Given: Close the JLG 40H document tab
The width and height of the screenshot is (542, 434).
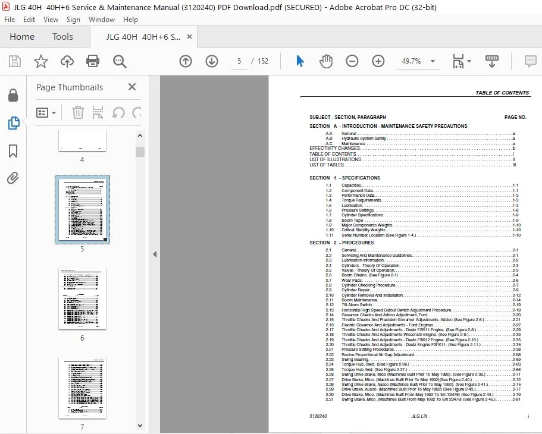Looking at the screenshot, I should coord(189,37).
